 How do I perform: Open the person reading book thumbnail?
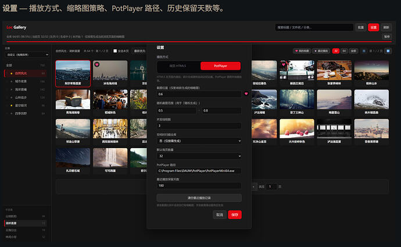pos(73,99)
